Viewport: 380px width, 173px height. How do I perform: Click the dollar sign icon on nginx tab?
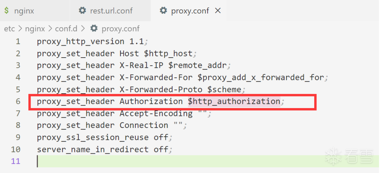click(6, 11)
